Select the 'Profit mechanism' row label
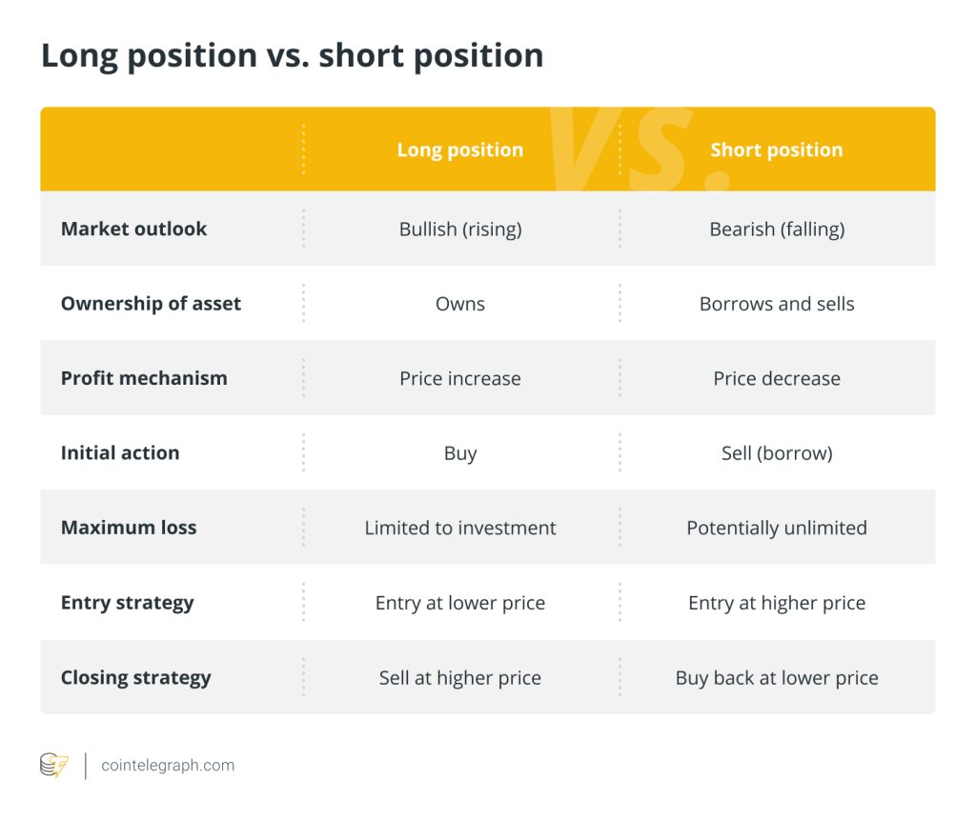This screenshot has height=820, width=976. pyautogui.click(x=144, y=378)
